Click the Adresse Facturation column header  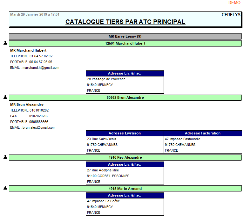pyautogui.click(x=203, y=133)
